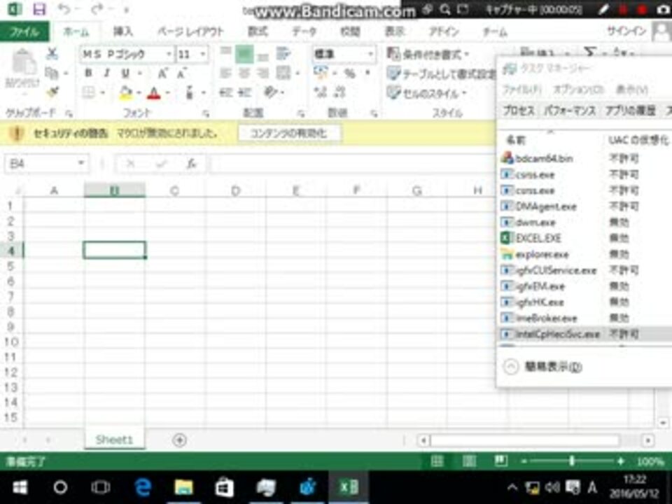Click the Fill Color bucket icon
This screenshot has height=504, width=672.
pyautogui.click(x=125, y=92)
